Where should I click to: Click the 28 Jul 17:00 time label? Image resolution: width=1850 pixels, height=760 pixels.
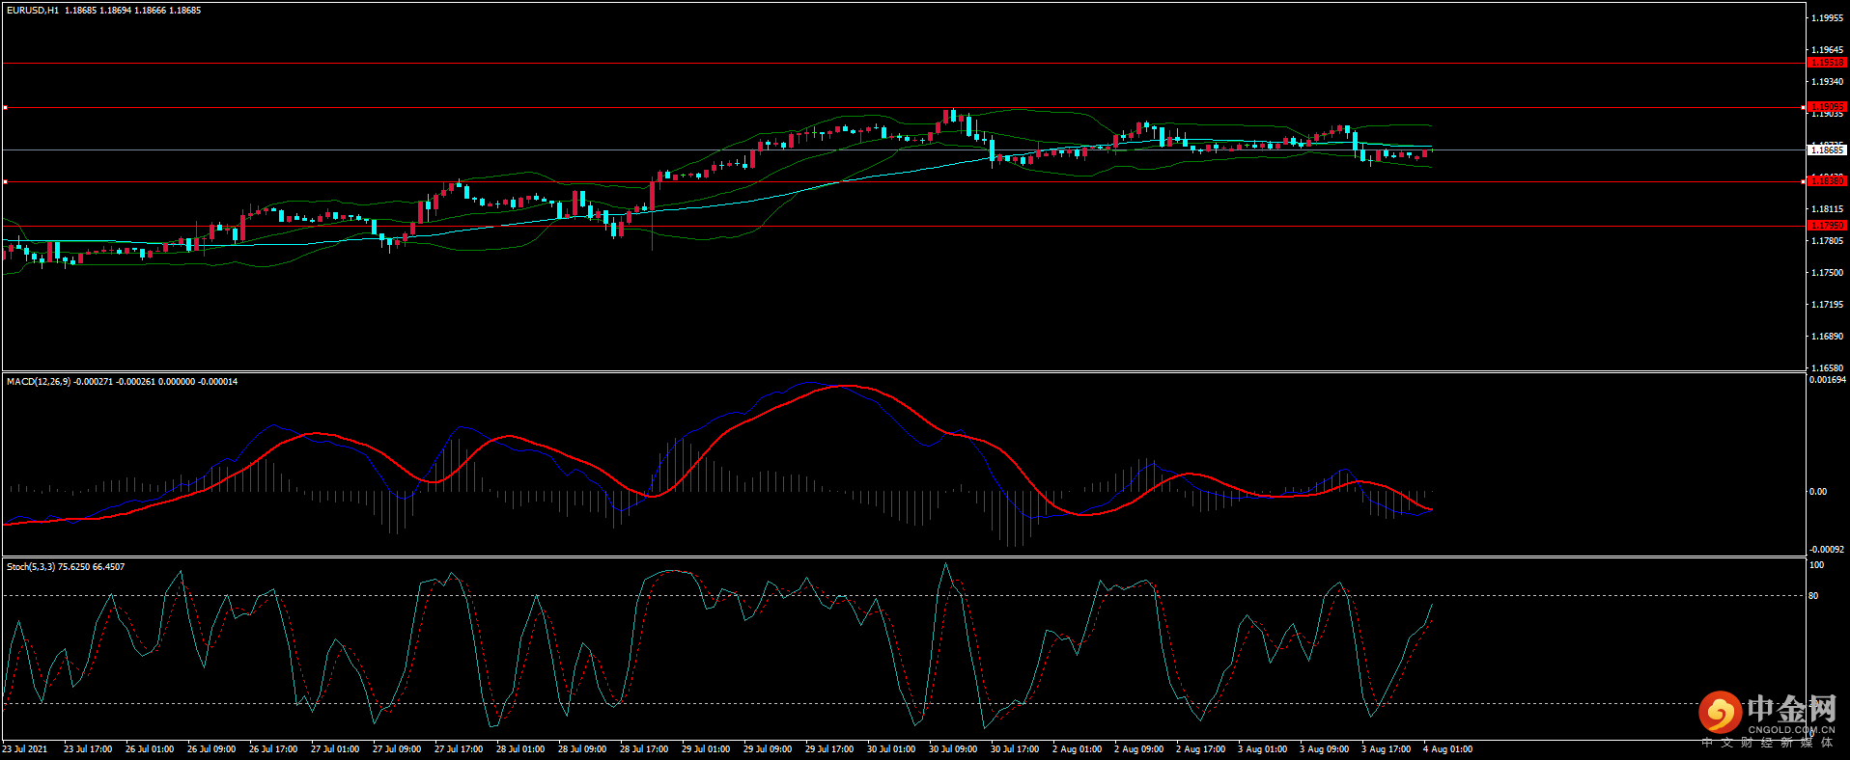tap(644, 749)
